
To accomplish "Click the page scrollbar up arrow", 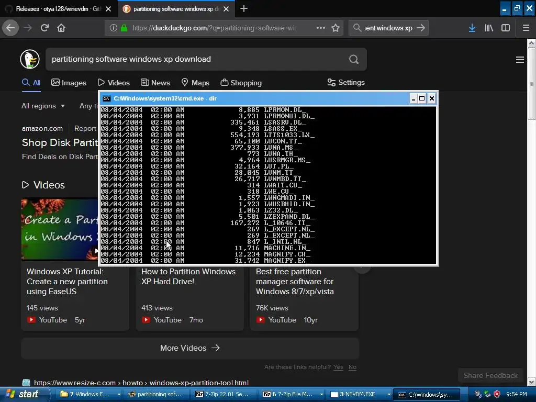I will 532,43.
